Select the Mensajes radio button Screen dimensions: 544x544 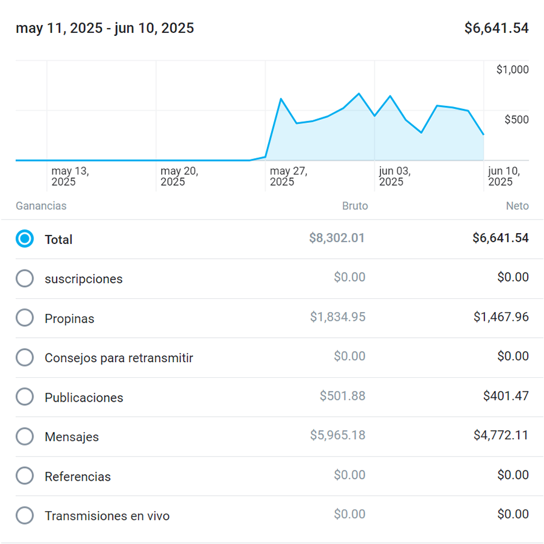coord(24,437)
